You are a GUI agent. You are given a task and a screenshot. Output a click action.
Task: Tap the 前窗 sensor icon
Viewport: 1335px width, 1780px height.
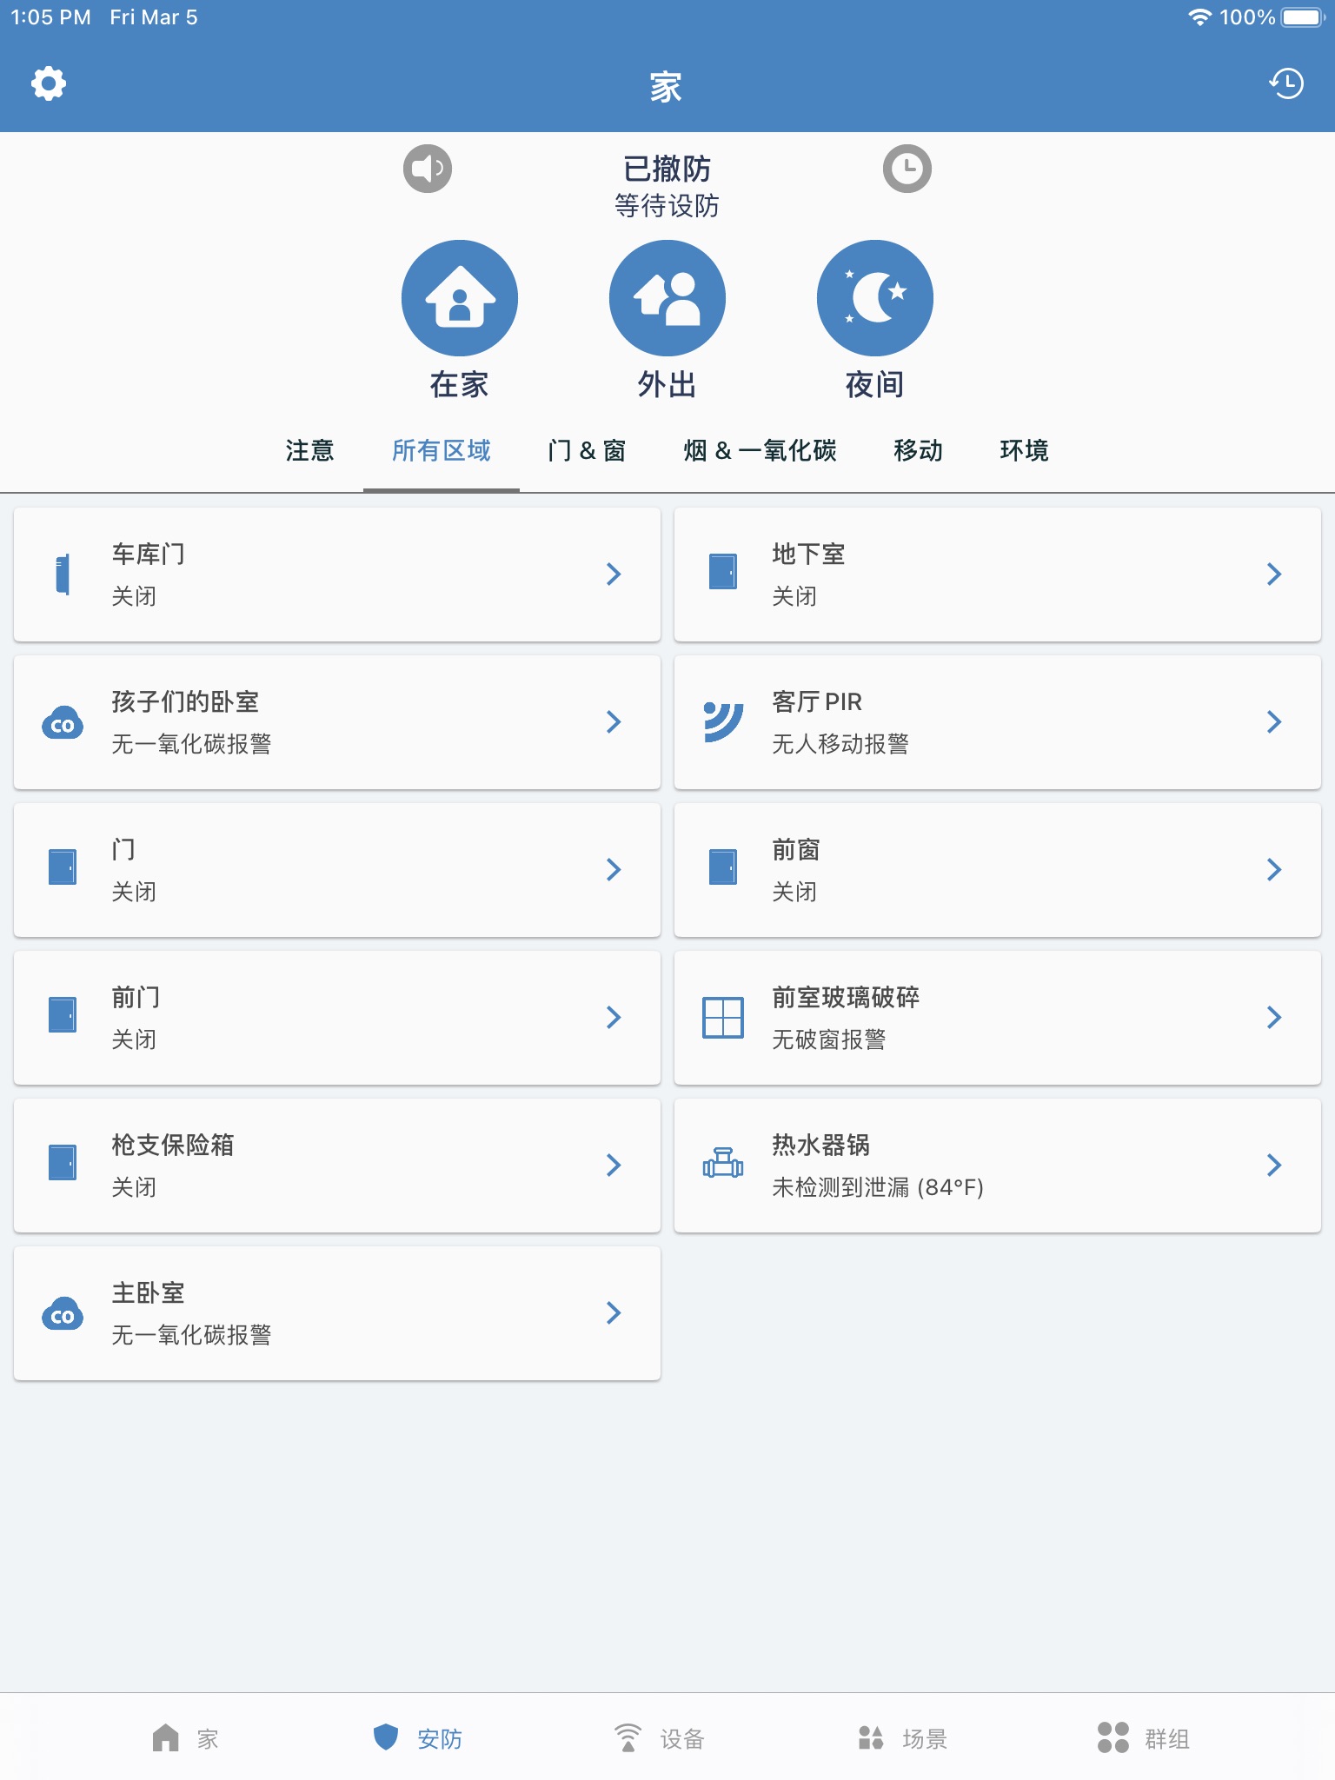tap(723, 867)
